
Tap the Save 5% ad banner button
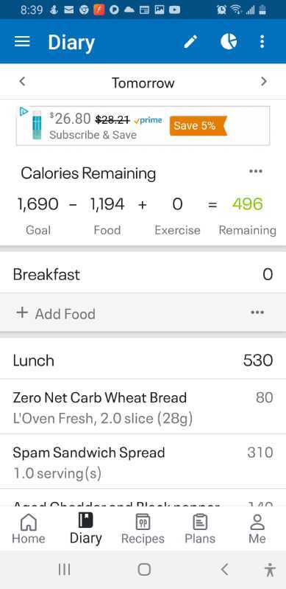tap(198, 126)
